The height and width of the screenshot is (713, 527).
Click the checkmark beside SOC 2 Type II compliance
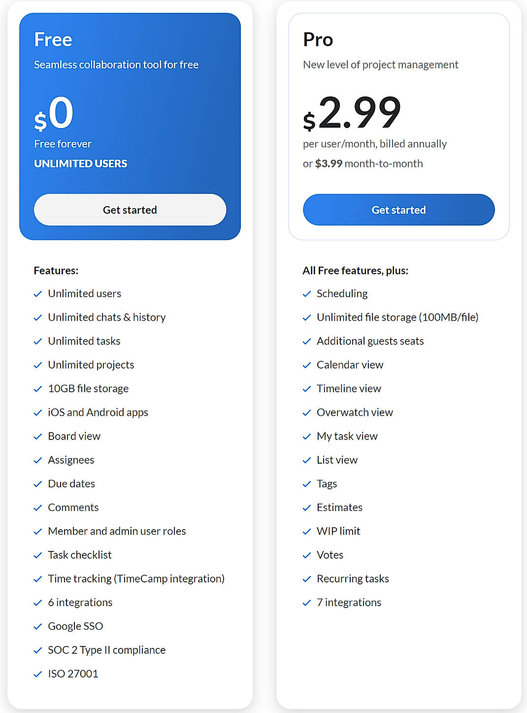click(x=38, y=650)
